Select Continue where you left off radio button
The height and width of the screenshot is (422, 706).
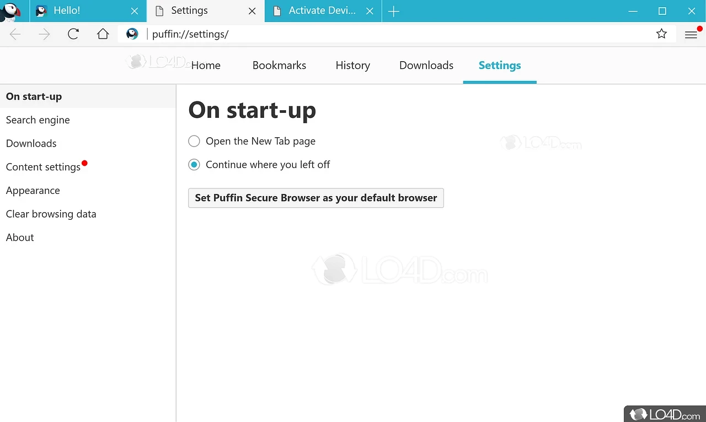click(194, 165)
